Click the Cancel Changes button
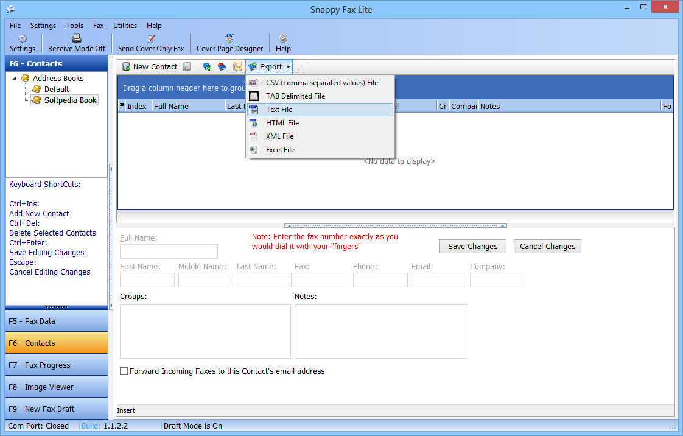Image resolution: width=683 pixels, height=436 pixels. (547, 247)
